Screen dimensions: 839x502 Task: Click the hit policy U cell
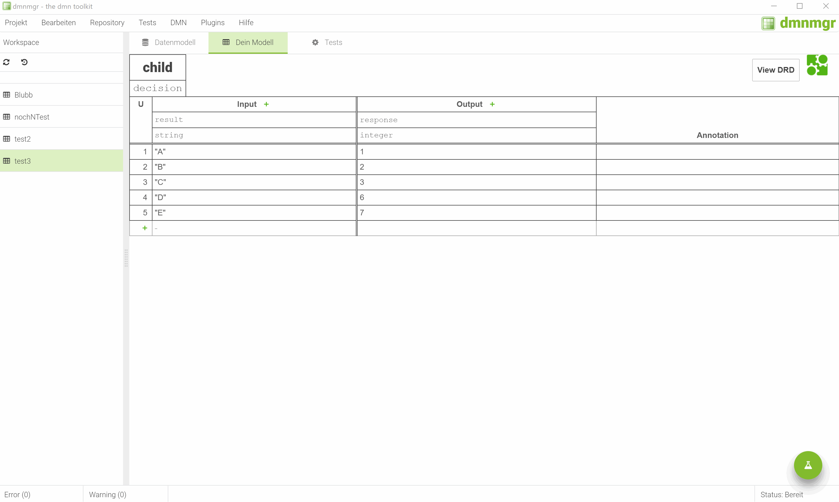tap(141, 104)
